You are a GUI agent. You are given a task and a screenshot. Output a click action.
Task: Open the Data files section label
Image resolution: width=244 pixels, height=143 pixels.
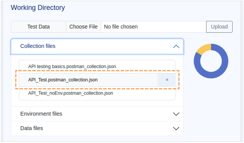[x=31, y=128]
